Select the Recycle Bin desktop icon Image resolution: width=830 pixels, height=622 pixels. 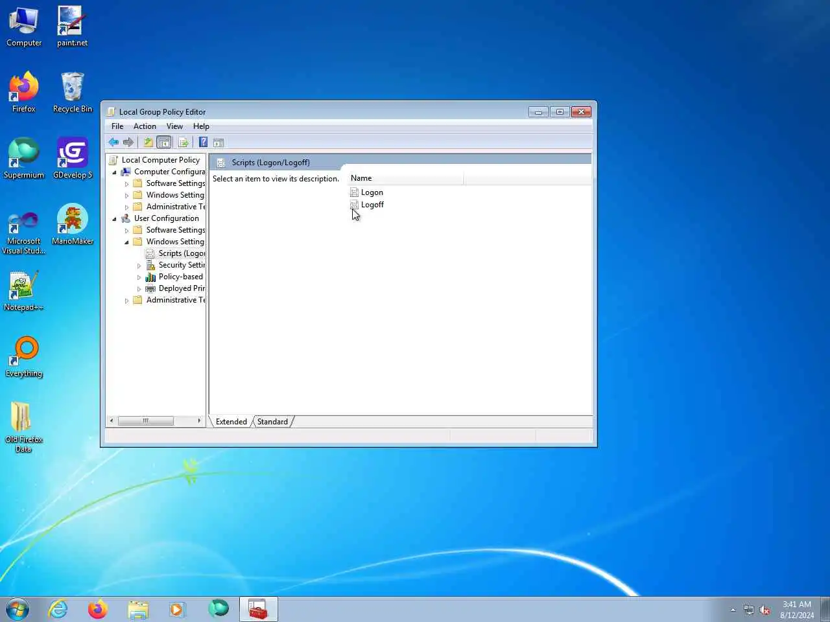coord(72,93)
